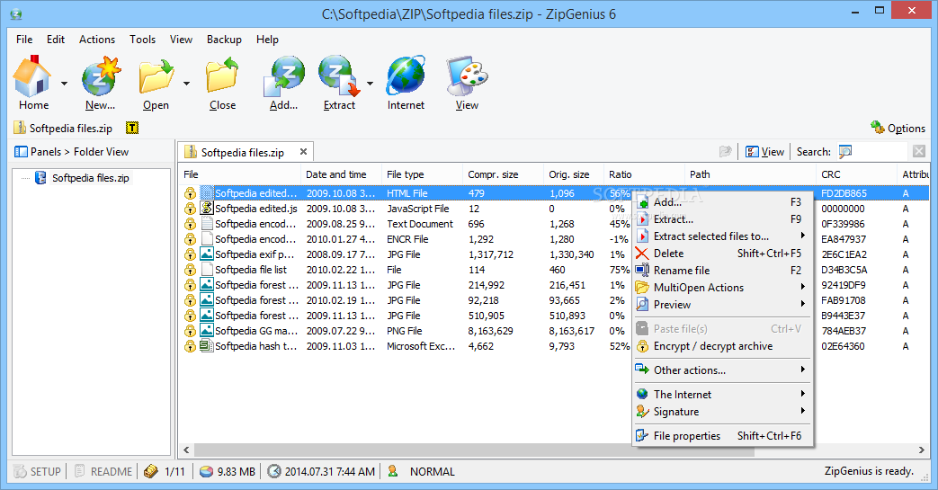Click the Home toolbar icon
This screenshot has width=938, height=490.
(x=31, y=76)
